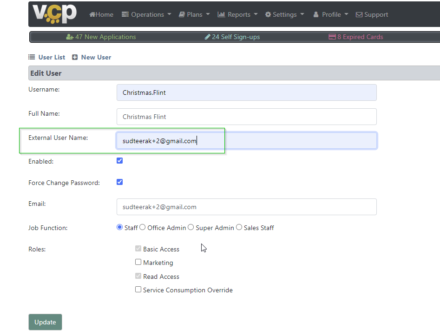Expand the Profile dropdown arrow
440x336 pixels.
(x=346, y=14)
